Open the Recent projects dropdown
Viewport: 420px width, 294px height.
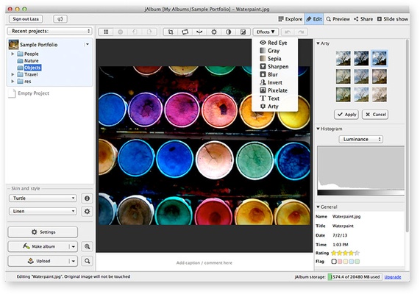[50, 31]
